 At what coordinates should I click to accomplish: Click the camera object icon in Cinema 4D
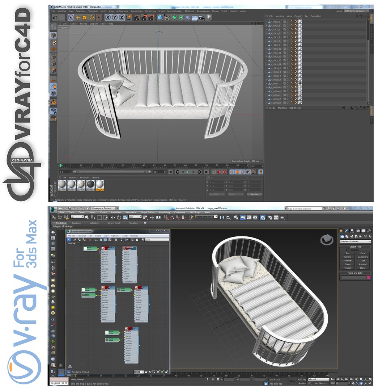point(202,17)
